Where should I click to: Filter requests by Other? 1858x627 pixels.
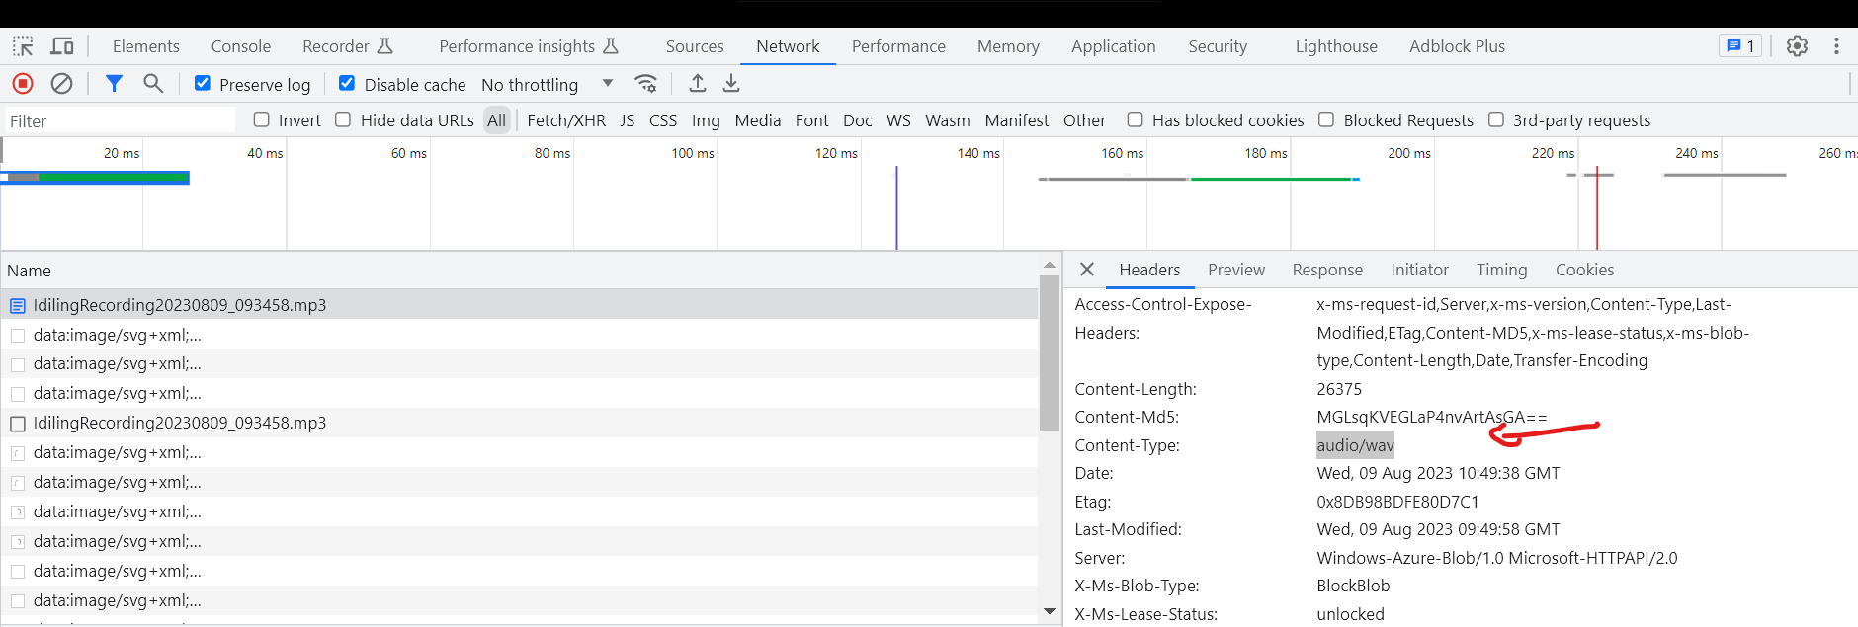1084,120
